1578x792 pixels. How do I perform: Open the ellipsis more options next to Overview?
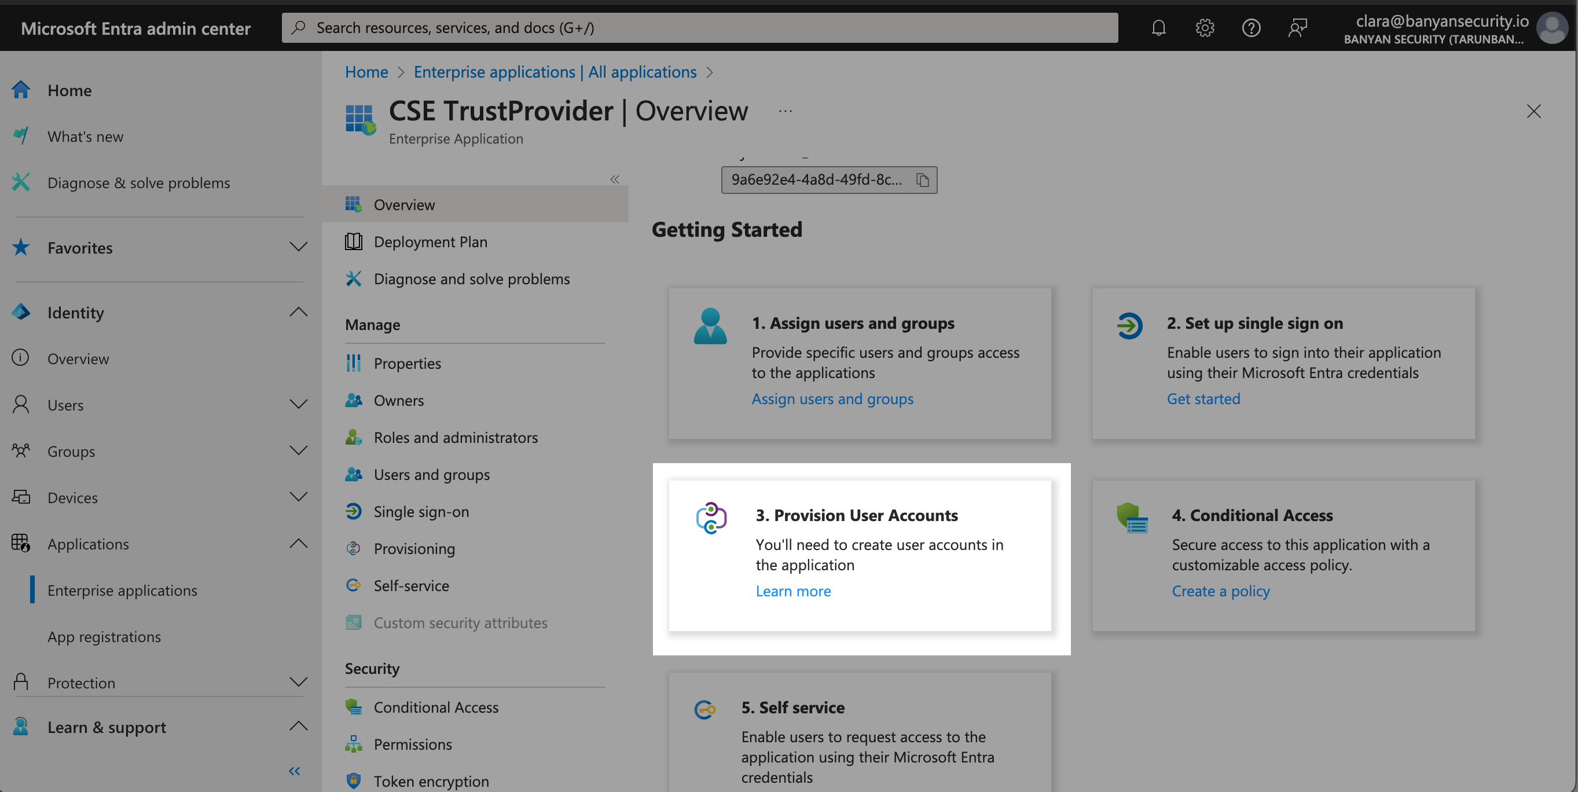pyautogui.click(x=785, y=111)
